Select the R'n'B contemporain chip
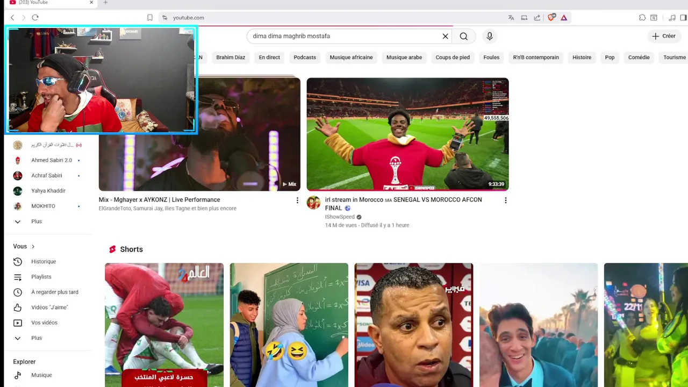 pyautogui.click(x=536, y=57)
